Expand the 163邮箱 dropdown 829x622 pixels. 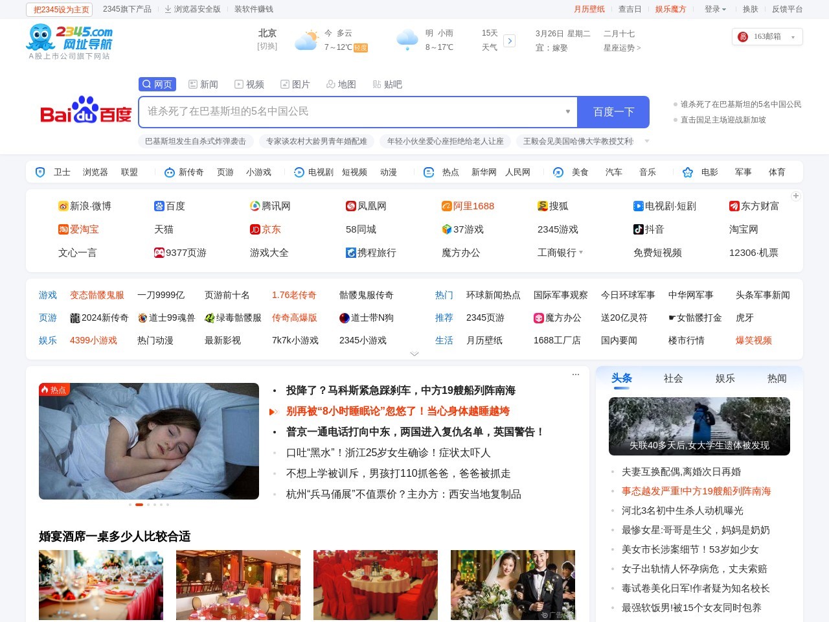(793, 37)
